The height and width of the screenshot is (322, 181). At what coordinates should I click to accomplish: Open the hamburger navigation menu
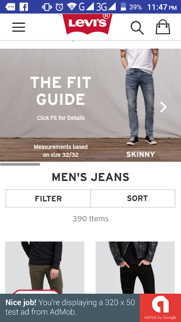(x=19, y=27)
